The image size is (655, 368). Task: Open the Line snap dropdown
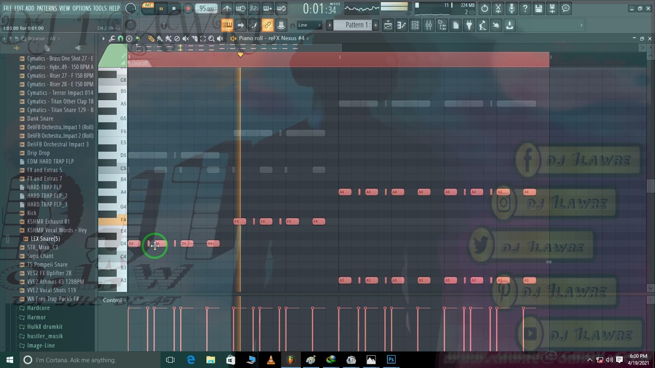310,25
